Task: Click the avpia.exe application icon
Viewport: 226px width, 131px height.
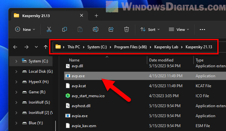Action: [x=68, y=116]
